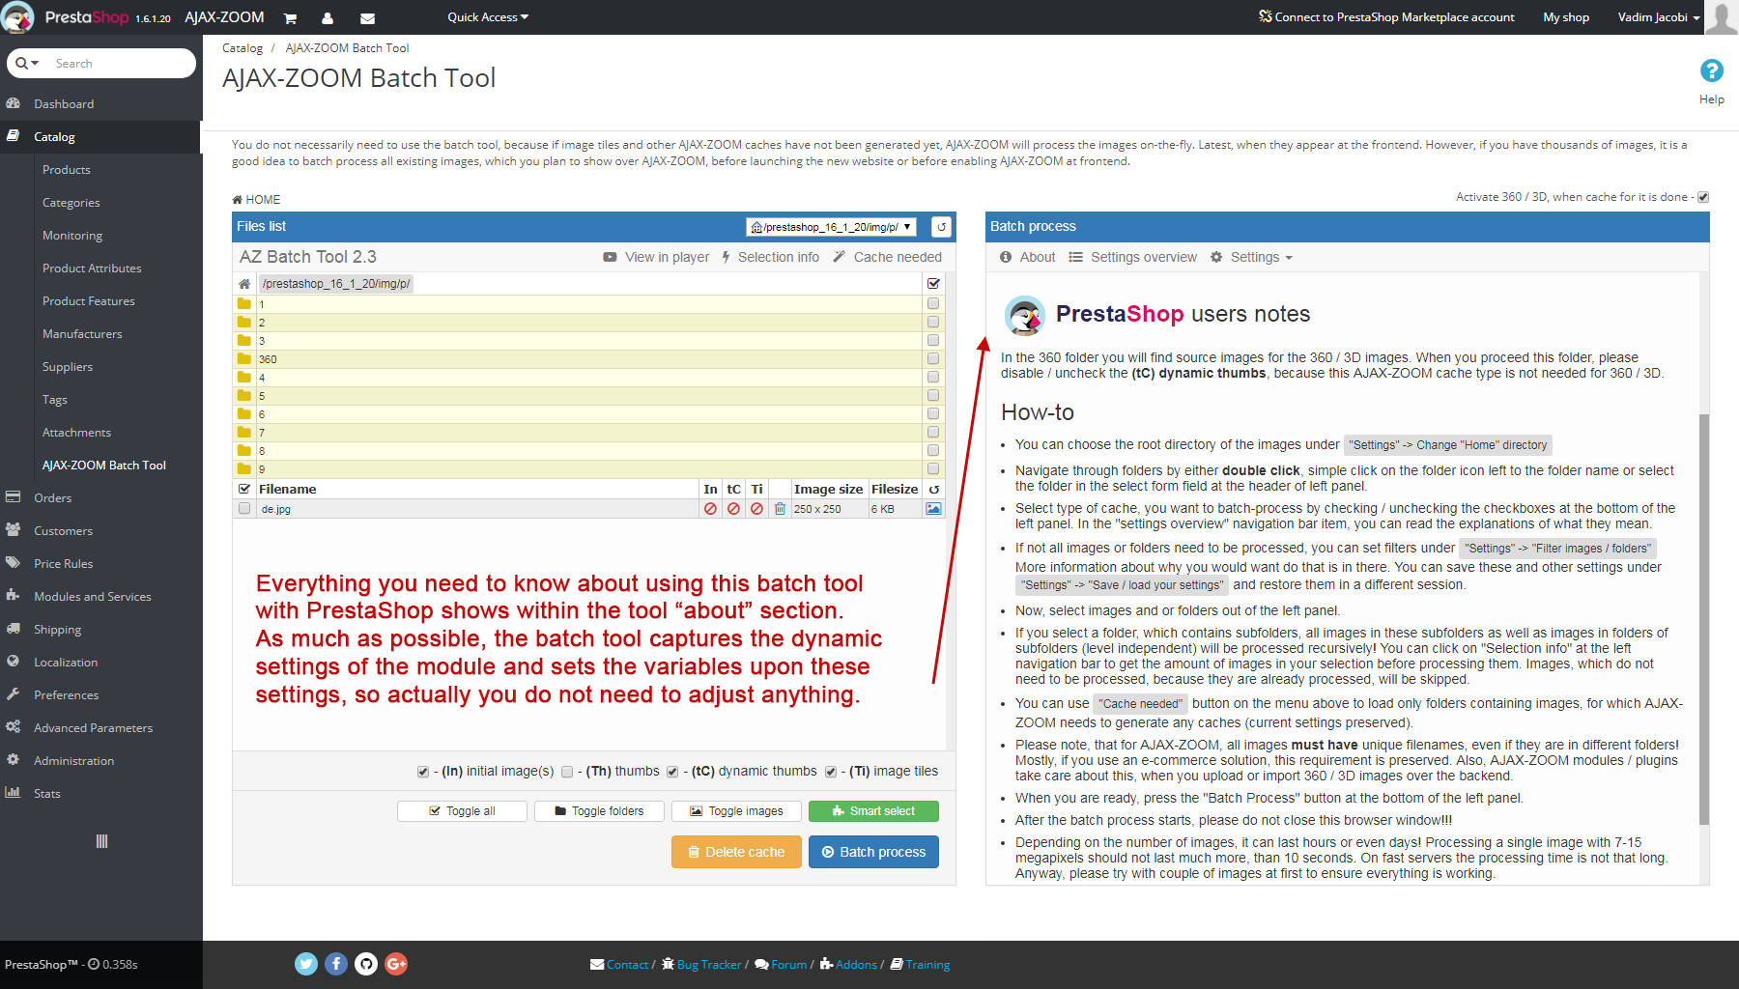Click the trash icon for de.jpg
The height and width of the screenshot is (989, 1739).
point(780,509)
